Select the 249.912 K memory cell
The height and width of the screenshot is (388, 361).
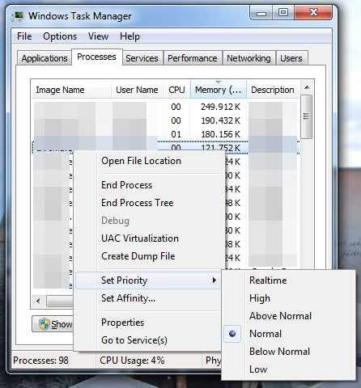[220, 107]
